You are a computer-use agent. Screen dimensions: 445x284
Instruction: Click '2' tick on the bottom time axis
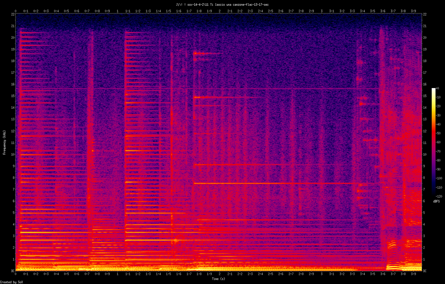219,274
